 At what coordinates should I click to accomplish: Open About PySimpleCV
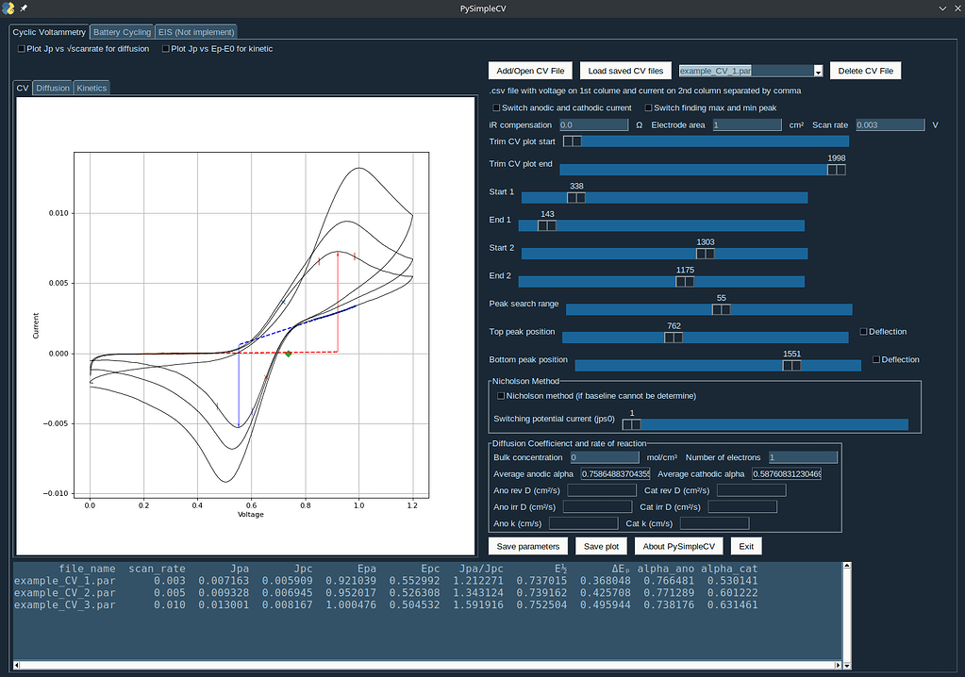(x=679, y=546)
